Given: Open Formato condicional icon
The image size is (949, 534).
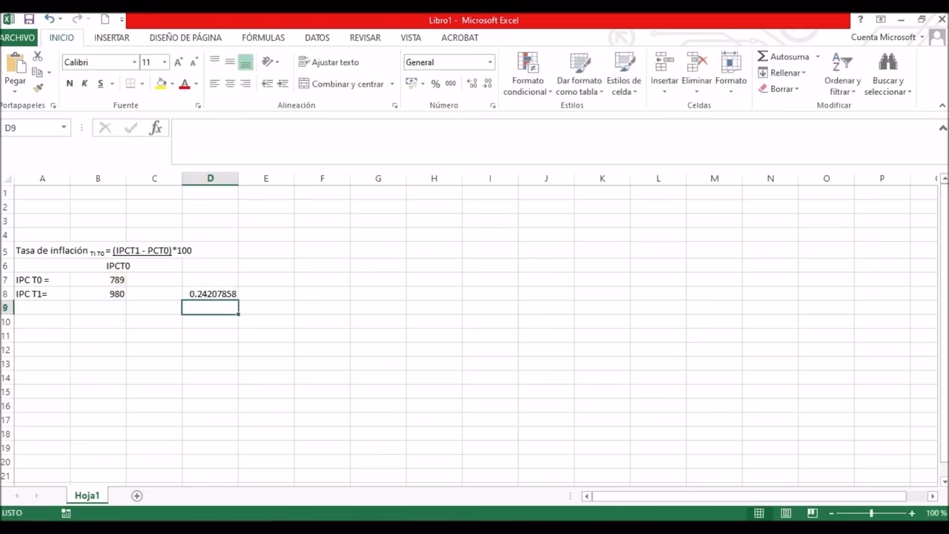Looking at the screenshot, I should coord(527,64).
